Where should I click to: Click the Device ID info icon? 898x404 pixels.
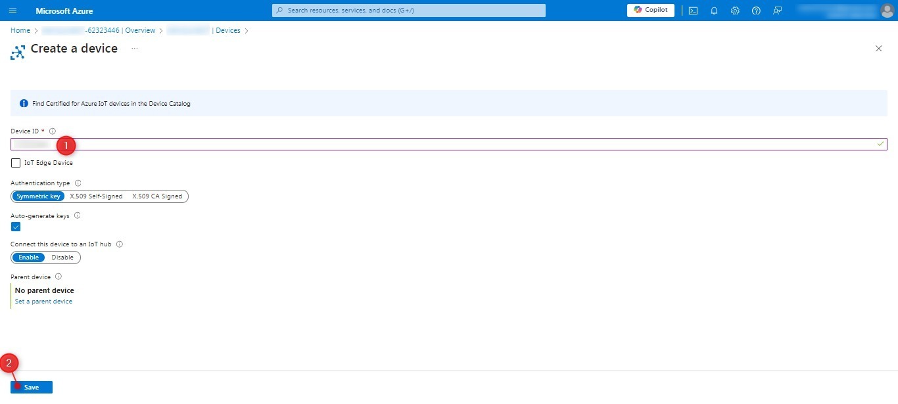(x=53, y=131)
